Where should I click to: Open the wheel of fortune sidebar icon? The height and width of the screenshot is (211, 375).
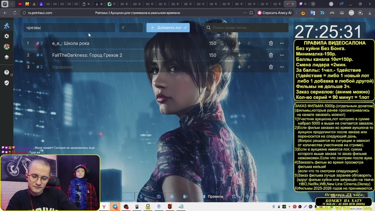[x=6, y=47]
